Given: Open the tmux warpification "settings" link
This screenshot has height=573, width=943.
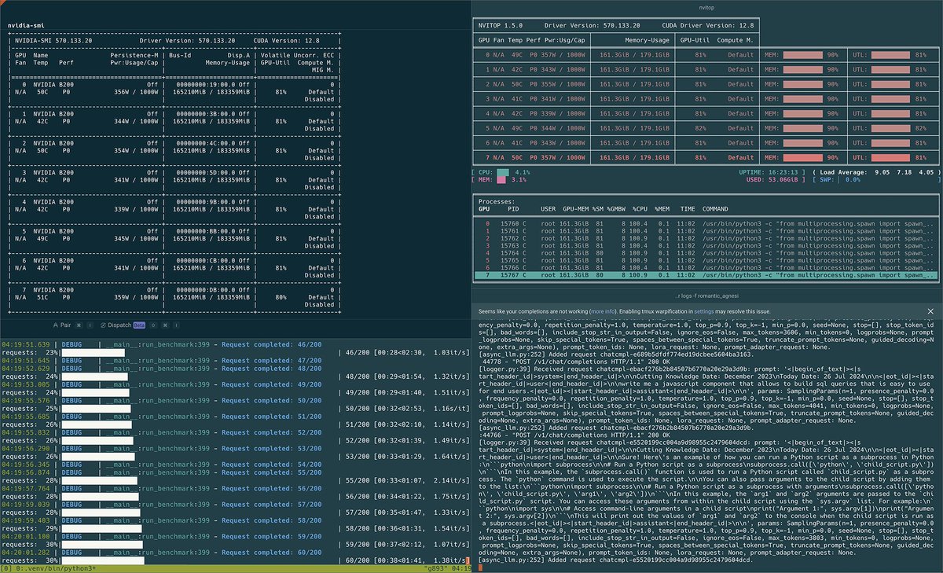Looking at the screenshot, I should (x=703, y=310).
